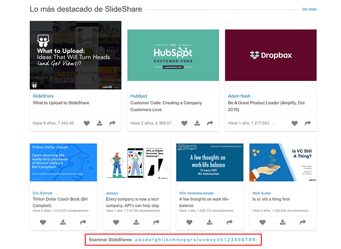
Task: Like the 'Is vc still a thing' deck
Action: 262,222
